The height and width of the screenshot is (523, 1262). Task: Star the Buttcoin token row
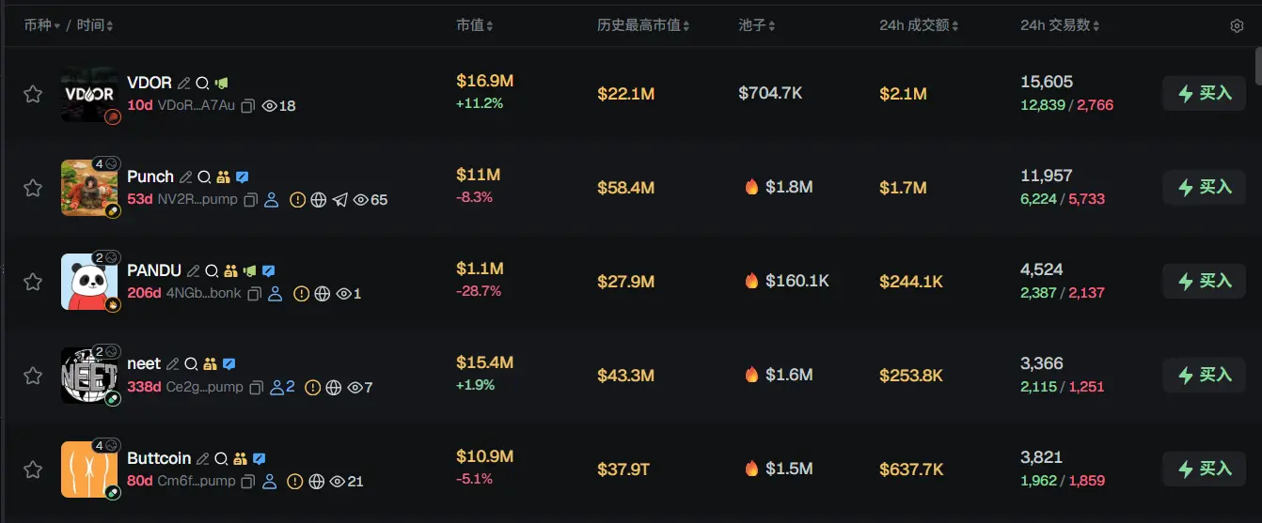pyautogui.click(x=33, y=469)
